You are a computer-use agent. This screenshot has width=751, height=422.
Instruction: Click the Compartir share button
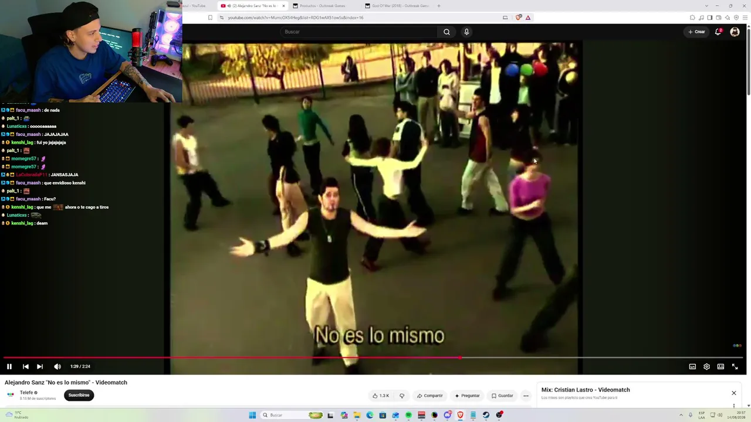(x=429, y=396)
